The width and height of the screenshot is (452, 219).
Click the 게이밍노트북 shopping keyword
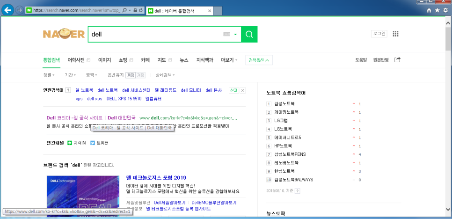[286, 112]
